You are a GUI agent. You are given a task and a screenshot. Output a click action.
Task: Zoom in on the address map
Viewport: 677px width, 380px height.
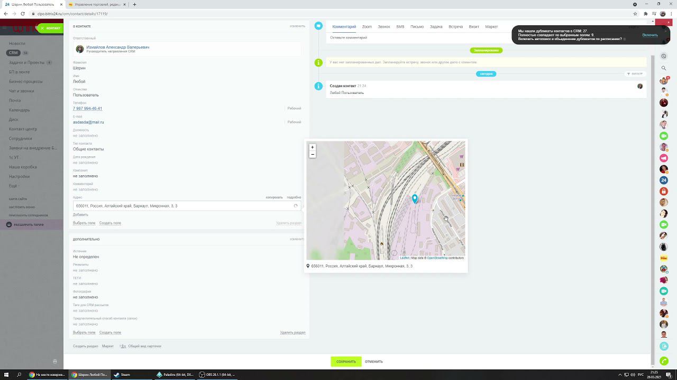313,147
